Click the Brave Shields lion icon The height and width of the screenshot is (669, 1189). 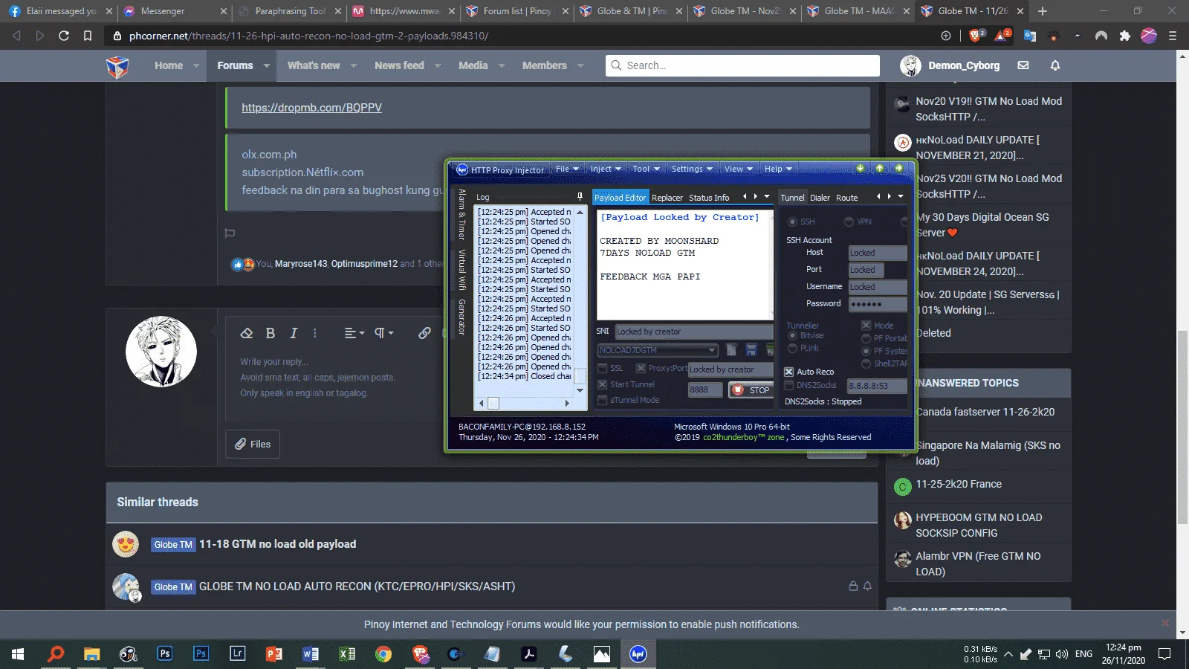(x=976, y=35)
